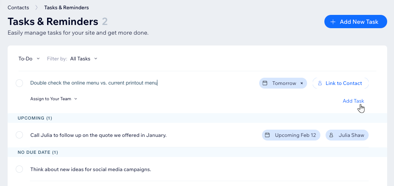
Task: Click the Link to Contact button
Action: pyautogui.click(x=340, y=83)
